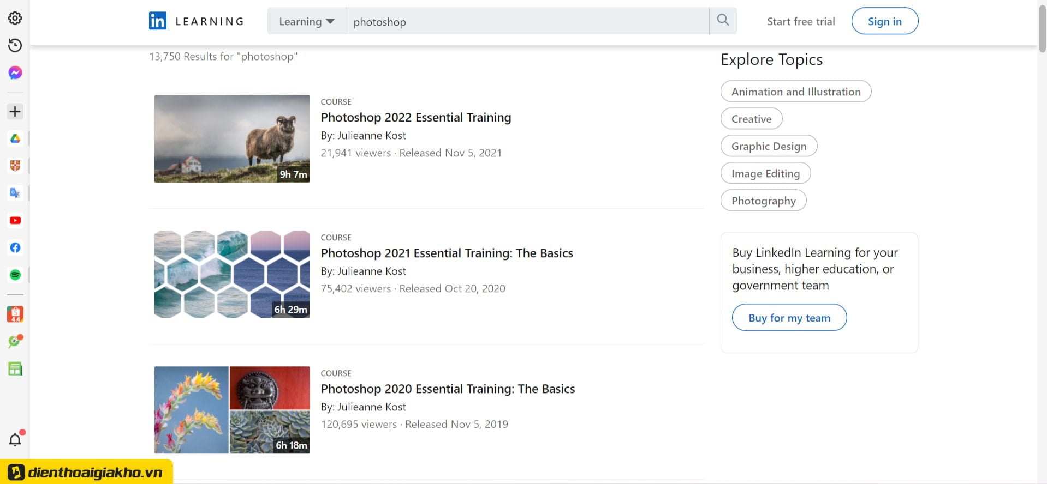Open the Photoshop 2022 Essential Training title
Viewport: 1047px width, 484px height.
(x=416, y=117)
